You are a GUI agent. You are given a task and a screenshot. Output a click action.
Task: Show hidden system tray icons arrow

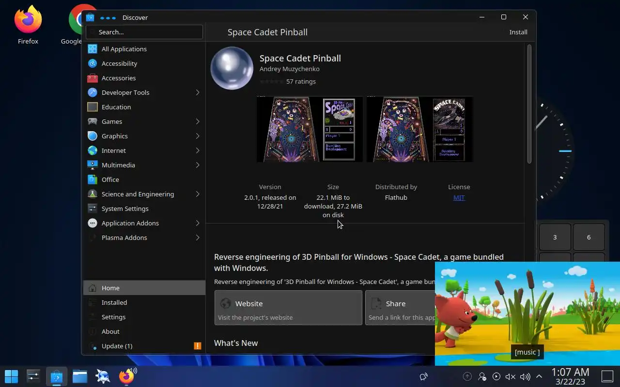pos(539,376)
